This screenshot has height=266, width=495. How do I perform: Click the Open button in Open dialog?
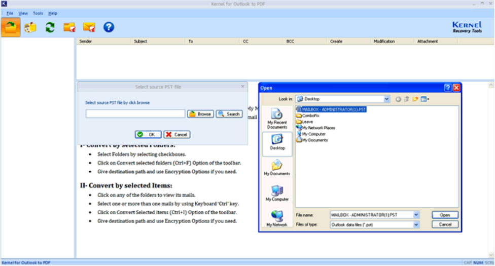click(445, 215)
